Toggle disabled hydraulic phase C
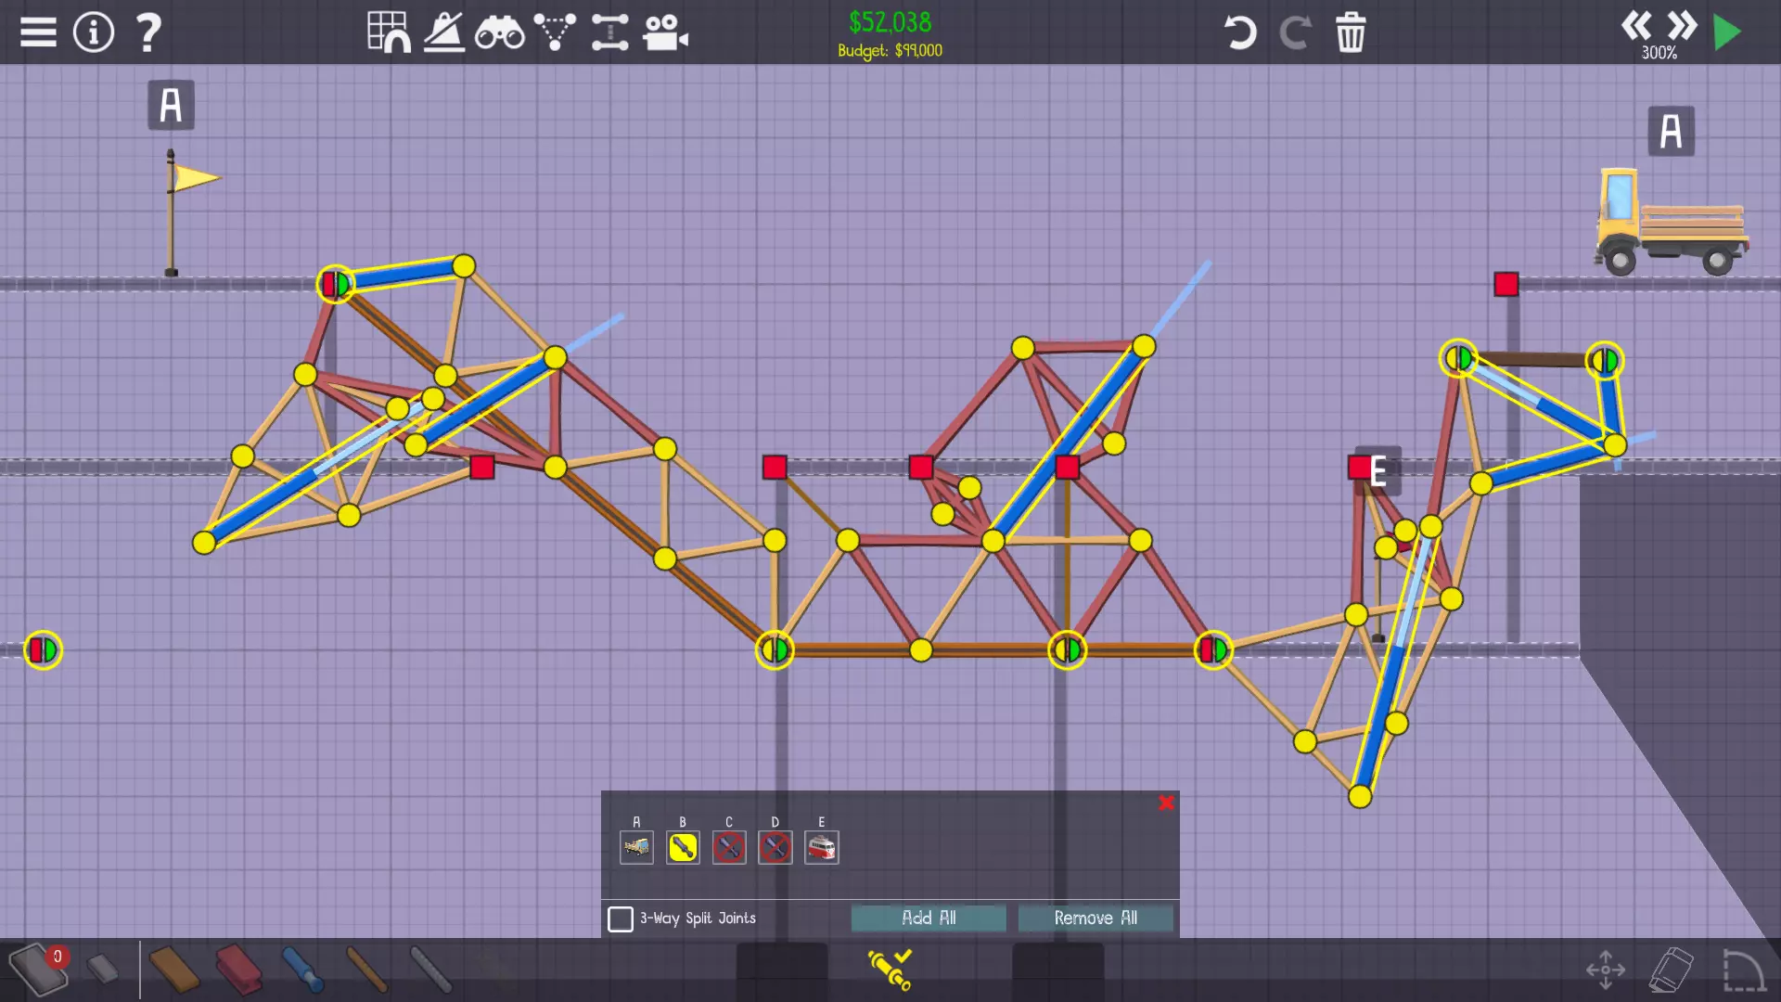Viewport: 1781px width, 1002px height. point(729,847)
